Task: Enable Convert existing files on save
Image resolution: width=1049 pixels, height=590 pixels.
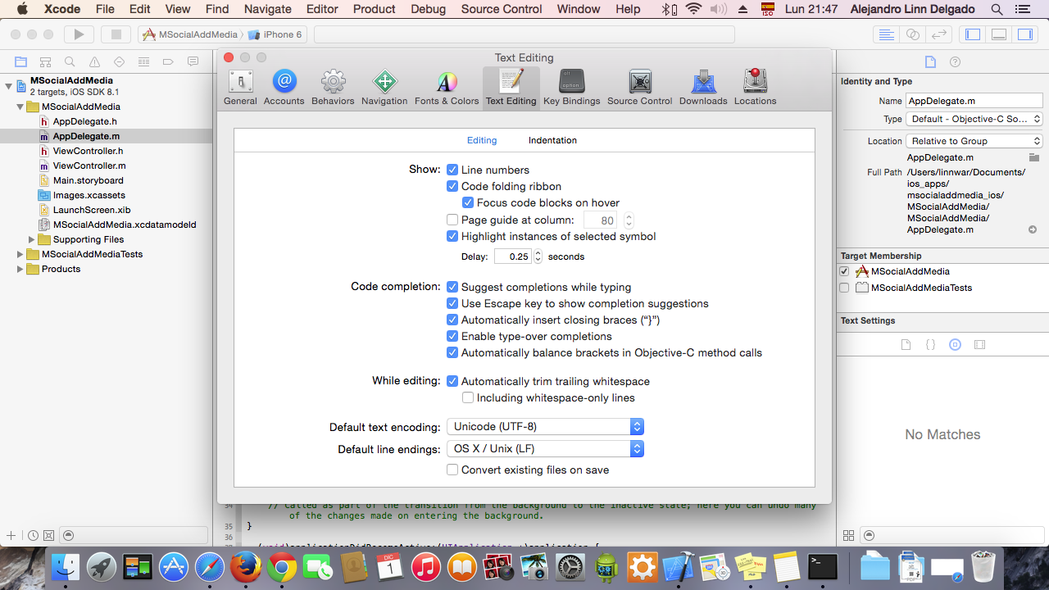Action: point(452,470)
